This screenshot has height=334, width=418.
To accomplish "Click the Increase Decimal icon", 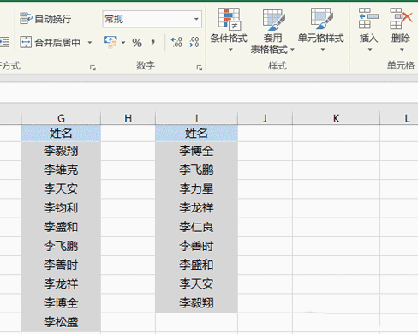I will click(x=176, y=42).
